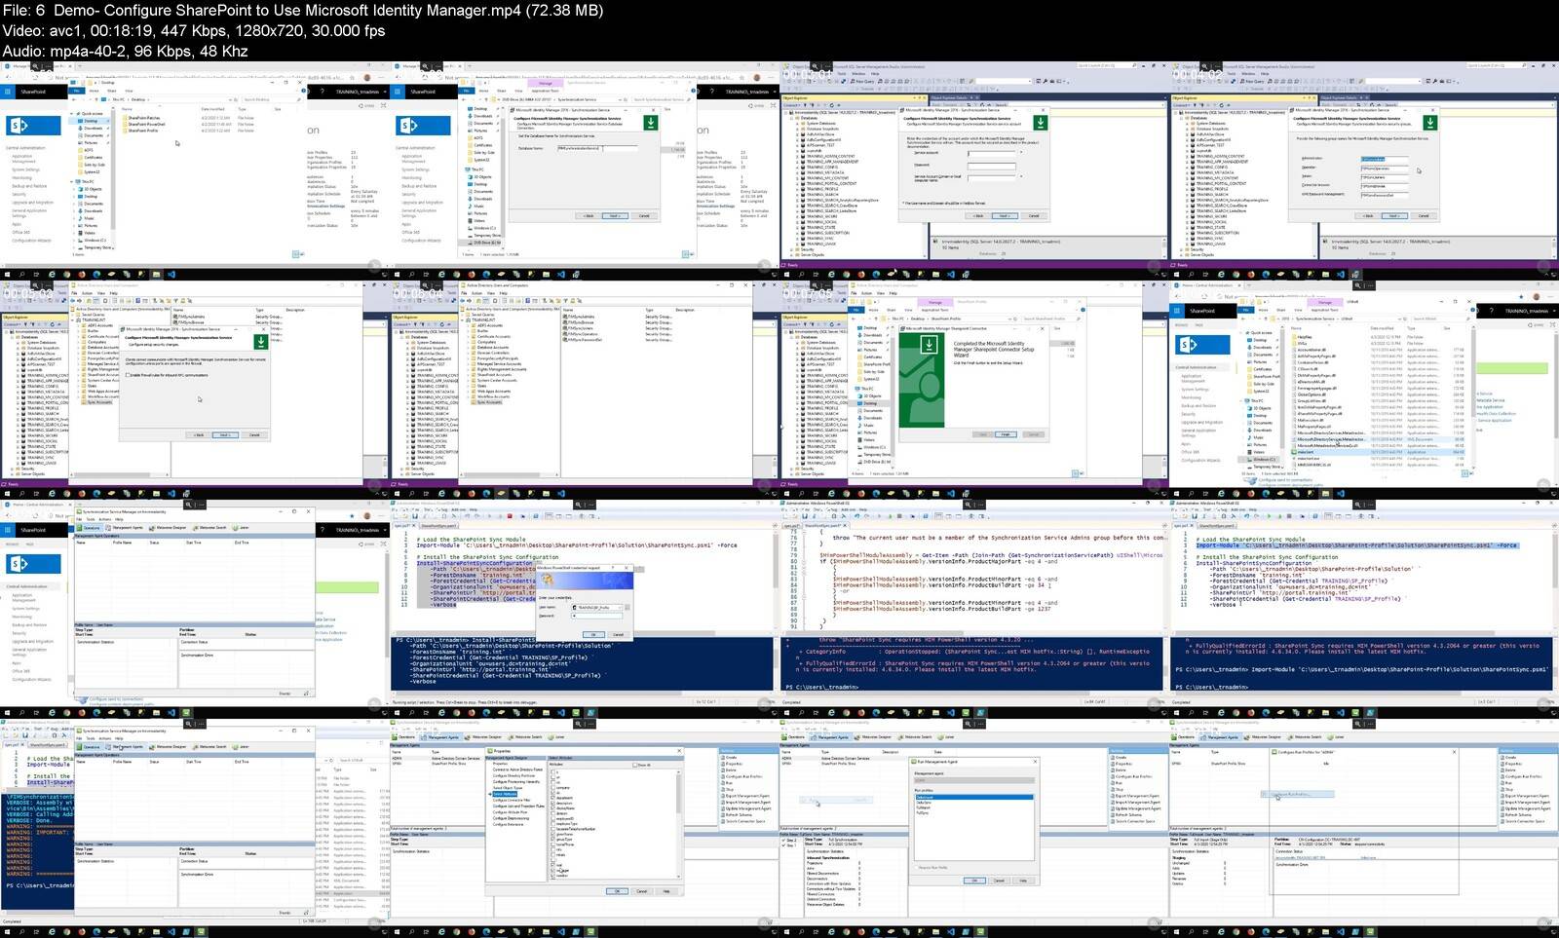The image size is (1559, 938).
Task: Select Home ribbon tab in Desktop-folder explorer frame
Action: pyautogui.click(x=94, y=91)
